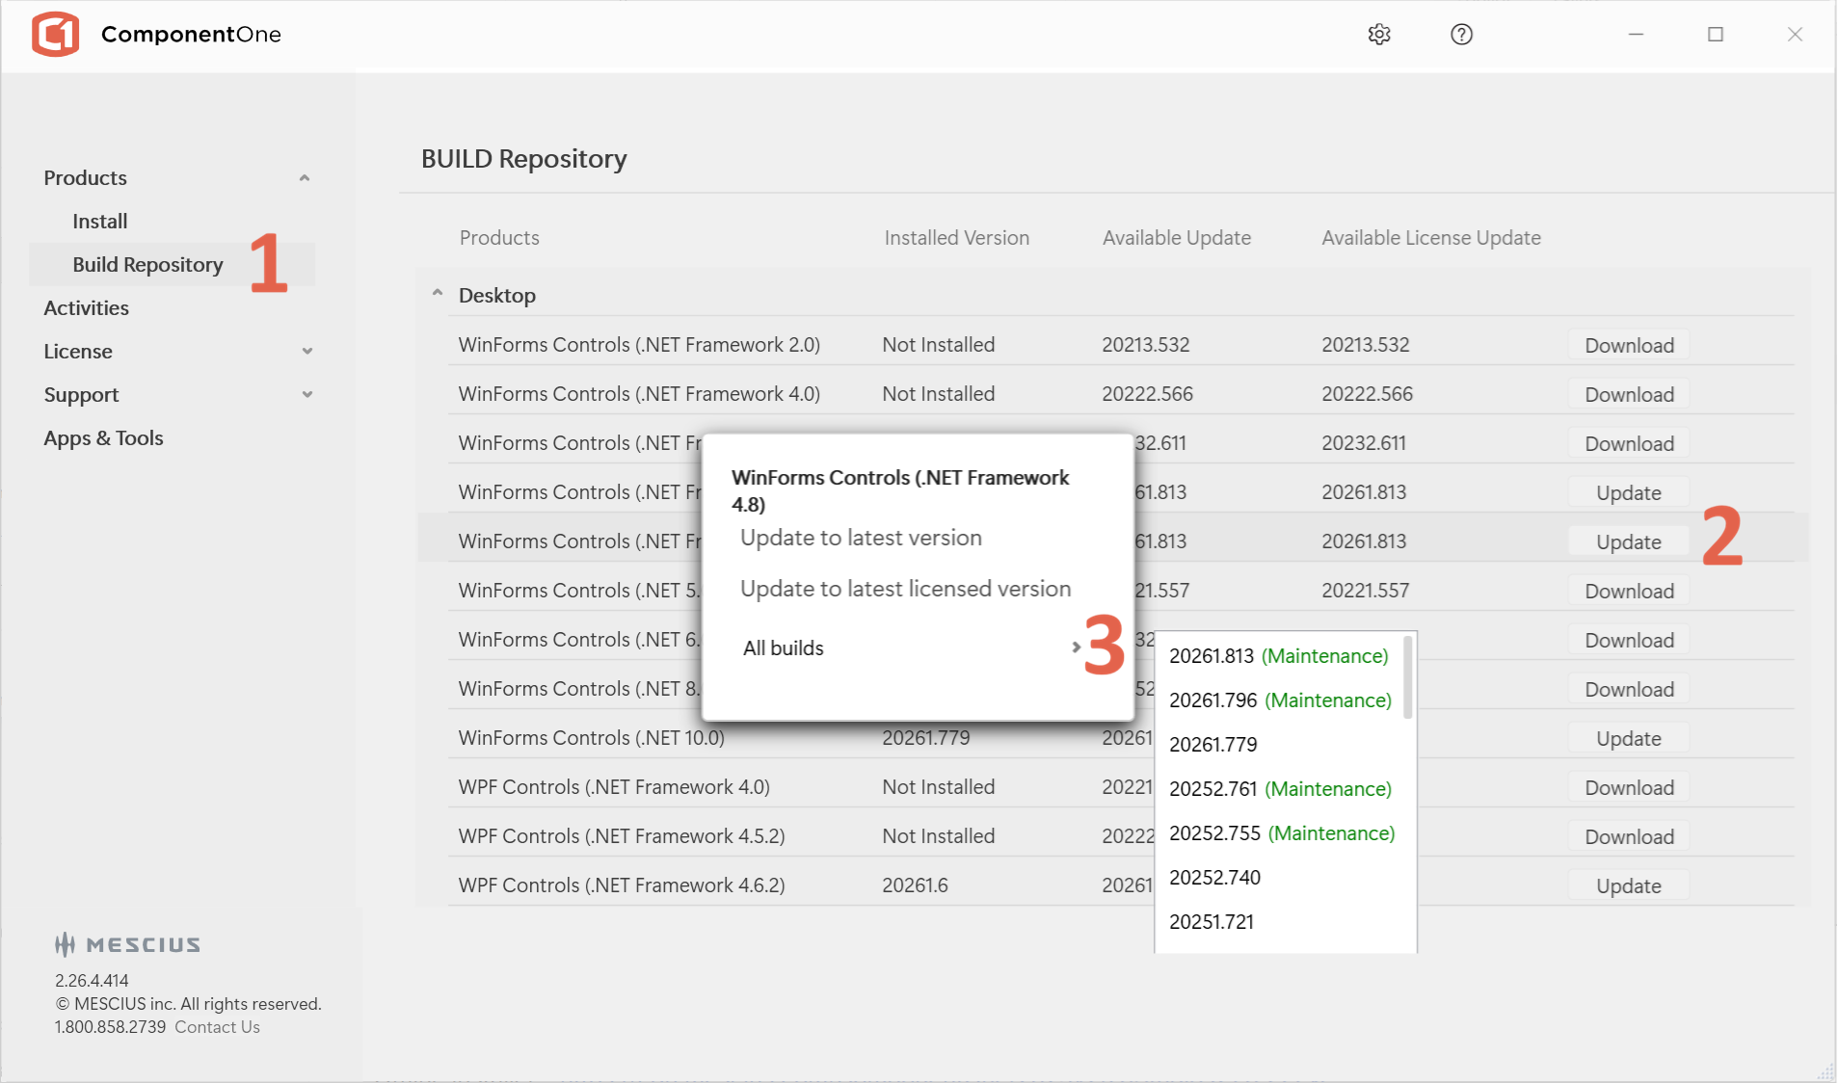Click the Available Update column header
Viewport: 1838px width, 1083px height.
pos(1176,238)
